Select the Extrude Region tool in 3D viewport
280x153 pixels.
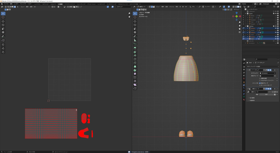[x=135, y=48]
